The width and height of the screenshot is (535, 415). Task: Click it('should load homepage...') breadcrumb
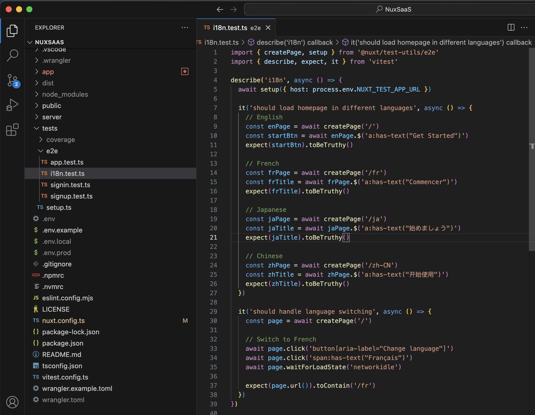(x=436, y=42)
